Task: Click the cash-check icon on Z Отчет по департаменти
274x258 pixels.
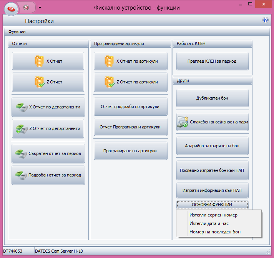Action: (22, 129)
